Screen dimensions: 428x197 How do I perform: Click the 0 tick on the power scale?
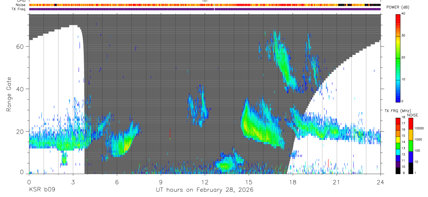[402, 101]
